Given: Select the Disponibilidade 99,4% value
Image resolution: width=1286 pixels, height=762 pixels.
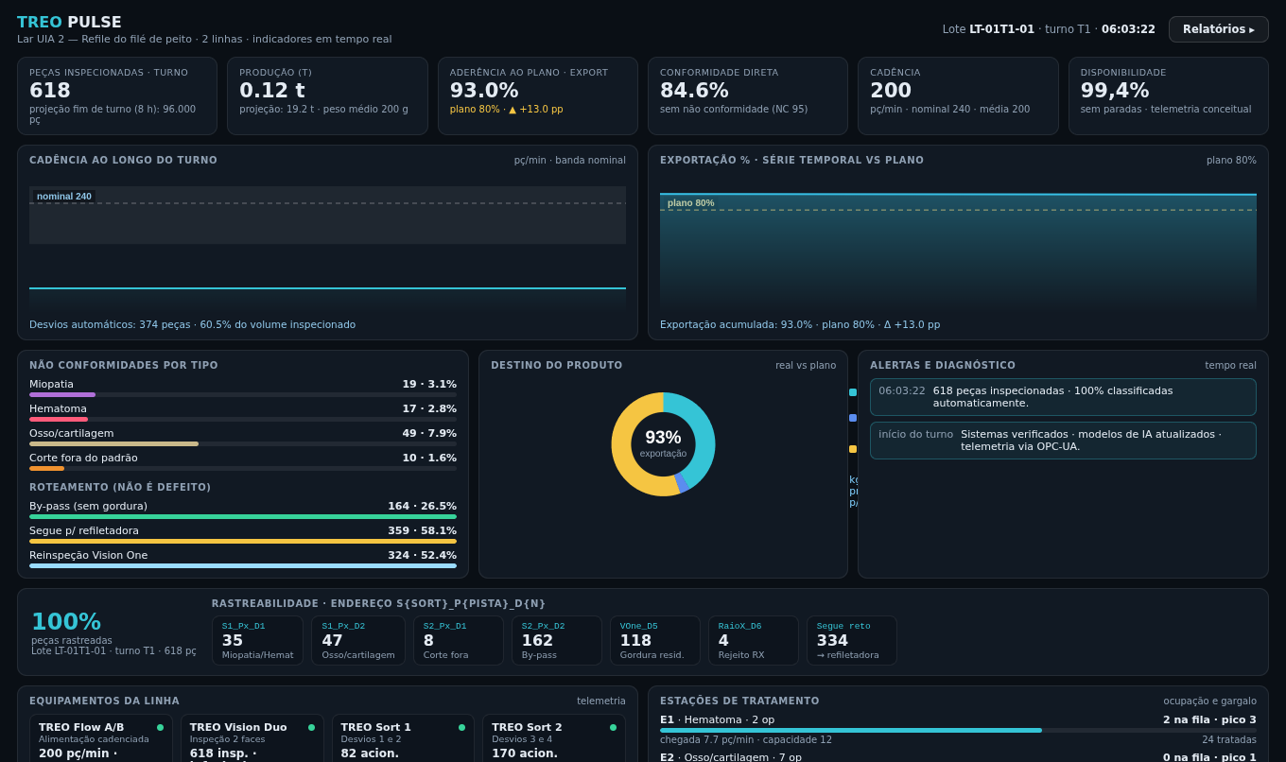Looking at the screenshot, I should tap(1115, 91).
